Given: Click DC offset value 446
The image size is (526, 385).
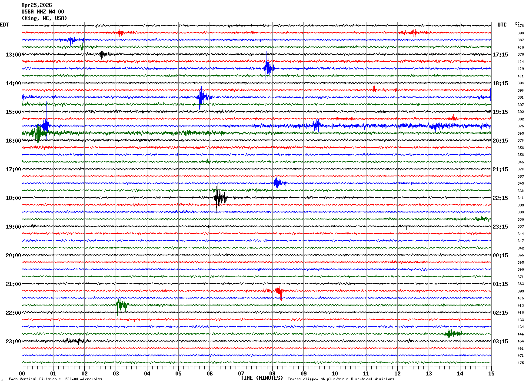Looking at the screenshot, I should coord(520,334).
